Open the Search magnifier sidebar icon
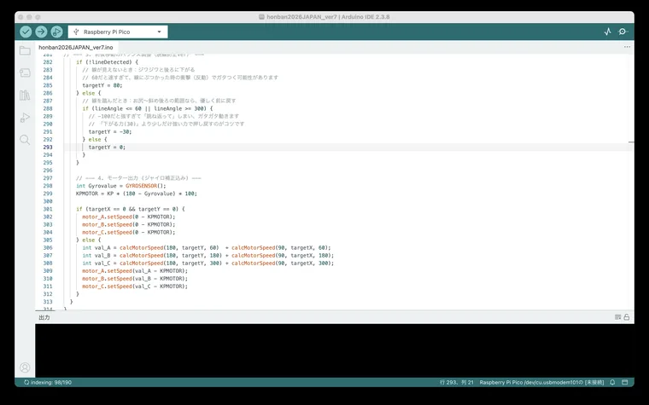Image resolution: width=649 pixels, height=405 pixels. 25,140
